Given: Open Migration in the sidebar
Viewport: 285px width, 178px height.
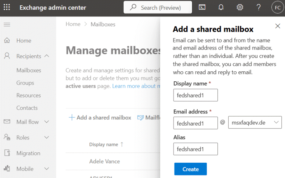Looking at the screenshot, I should [28, 153].
